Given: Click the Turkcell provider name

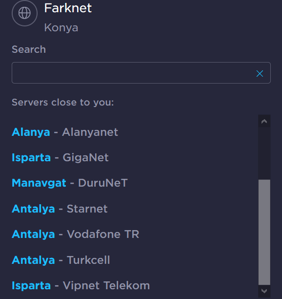Looking at the screenshot, I should 88,260.
